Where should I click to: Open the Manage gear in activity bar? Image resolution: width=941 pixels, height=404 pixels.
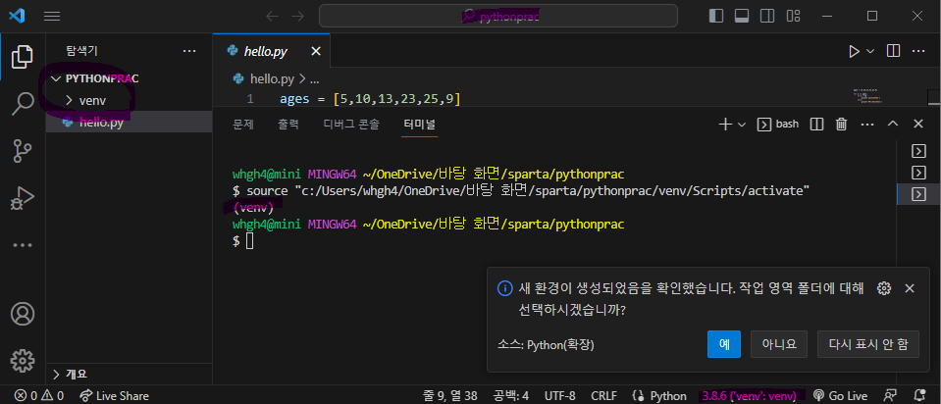pyautogui.click(x=23, y=360)
